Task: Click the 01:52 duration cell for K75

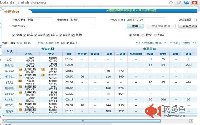Action: click(x=69, y=59)
